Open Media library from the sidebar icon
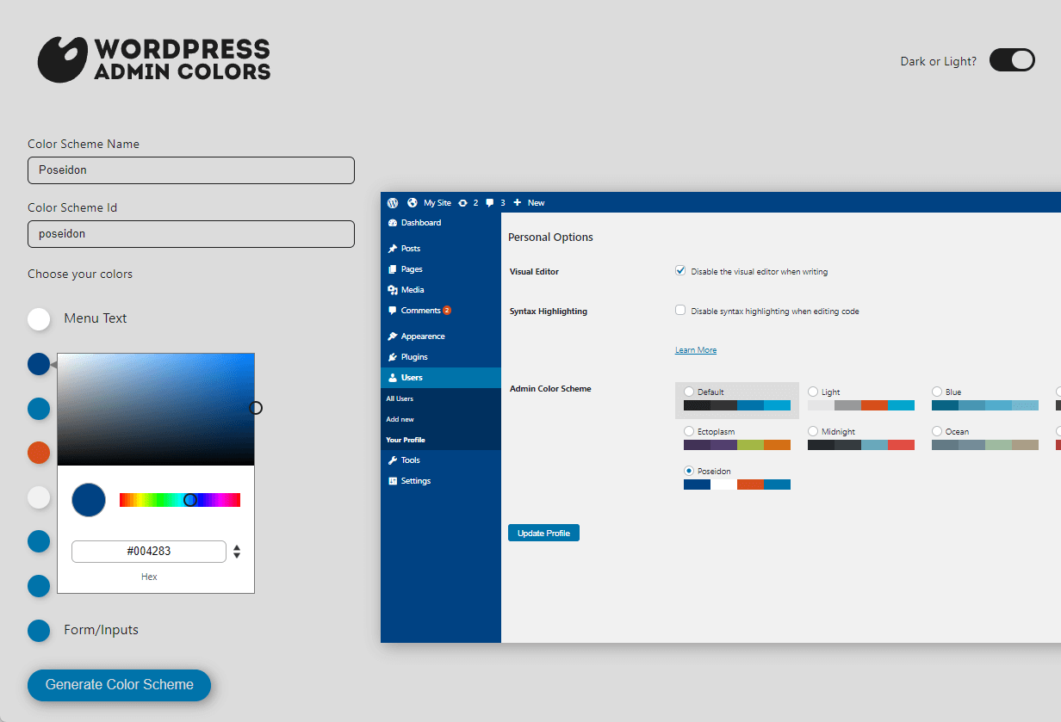The width and height of the screenshot is (1061, 722). point(394,289)
